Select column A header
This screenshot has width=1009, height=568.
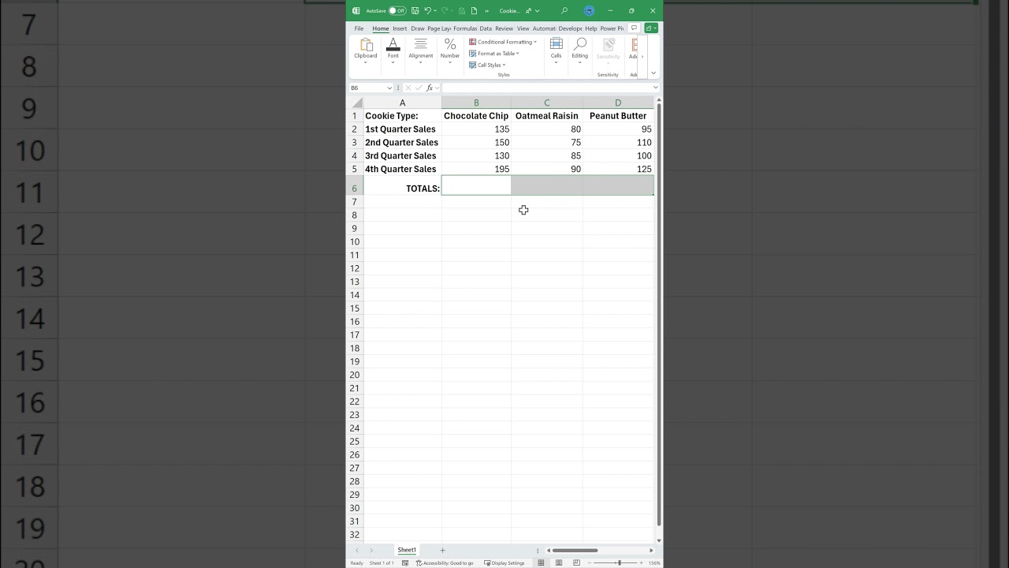tap(403, 103)
